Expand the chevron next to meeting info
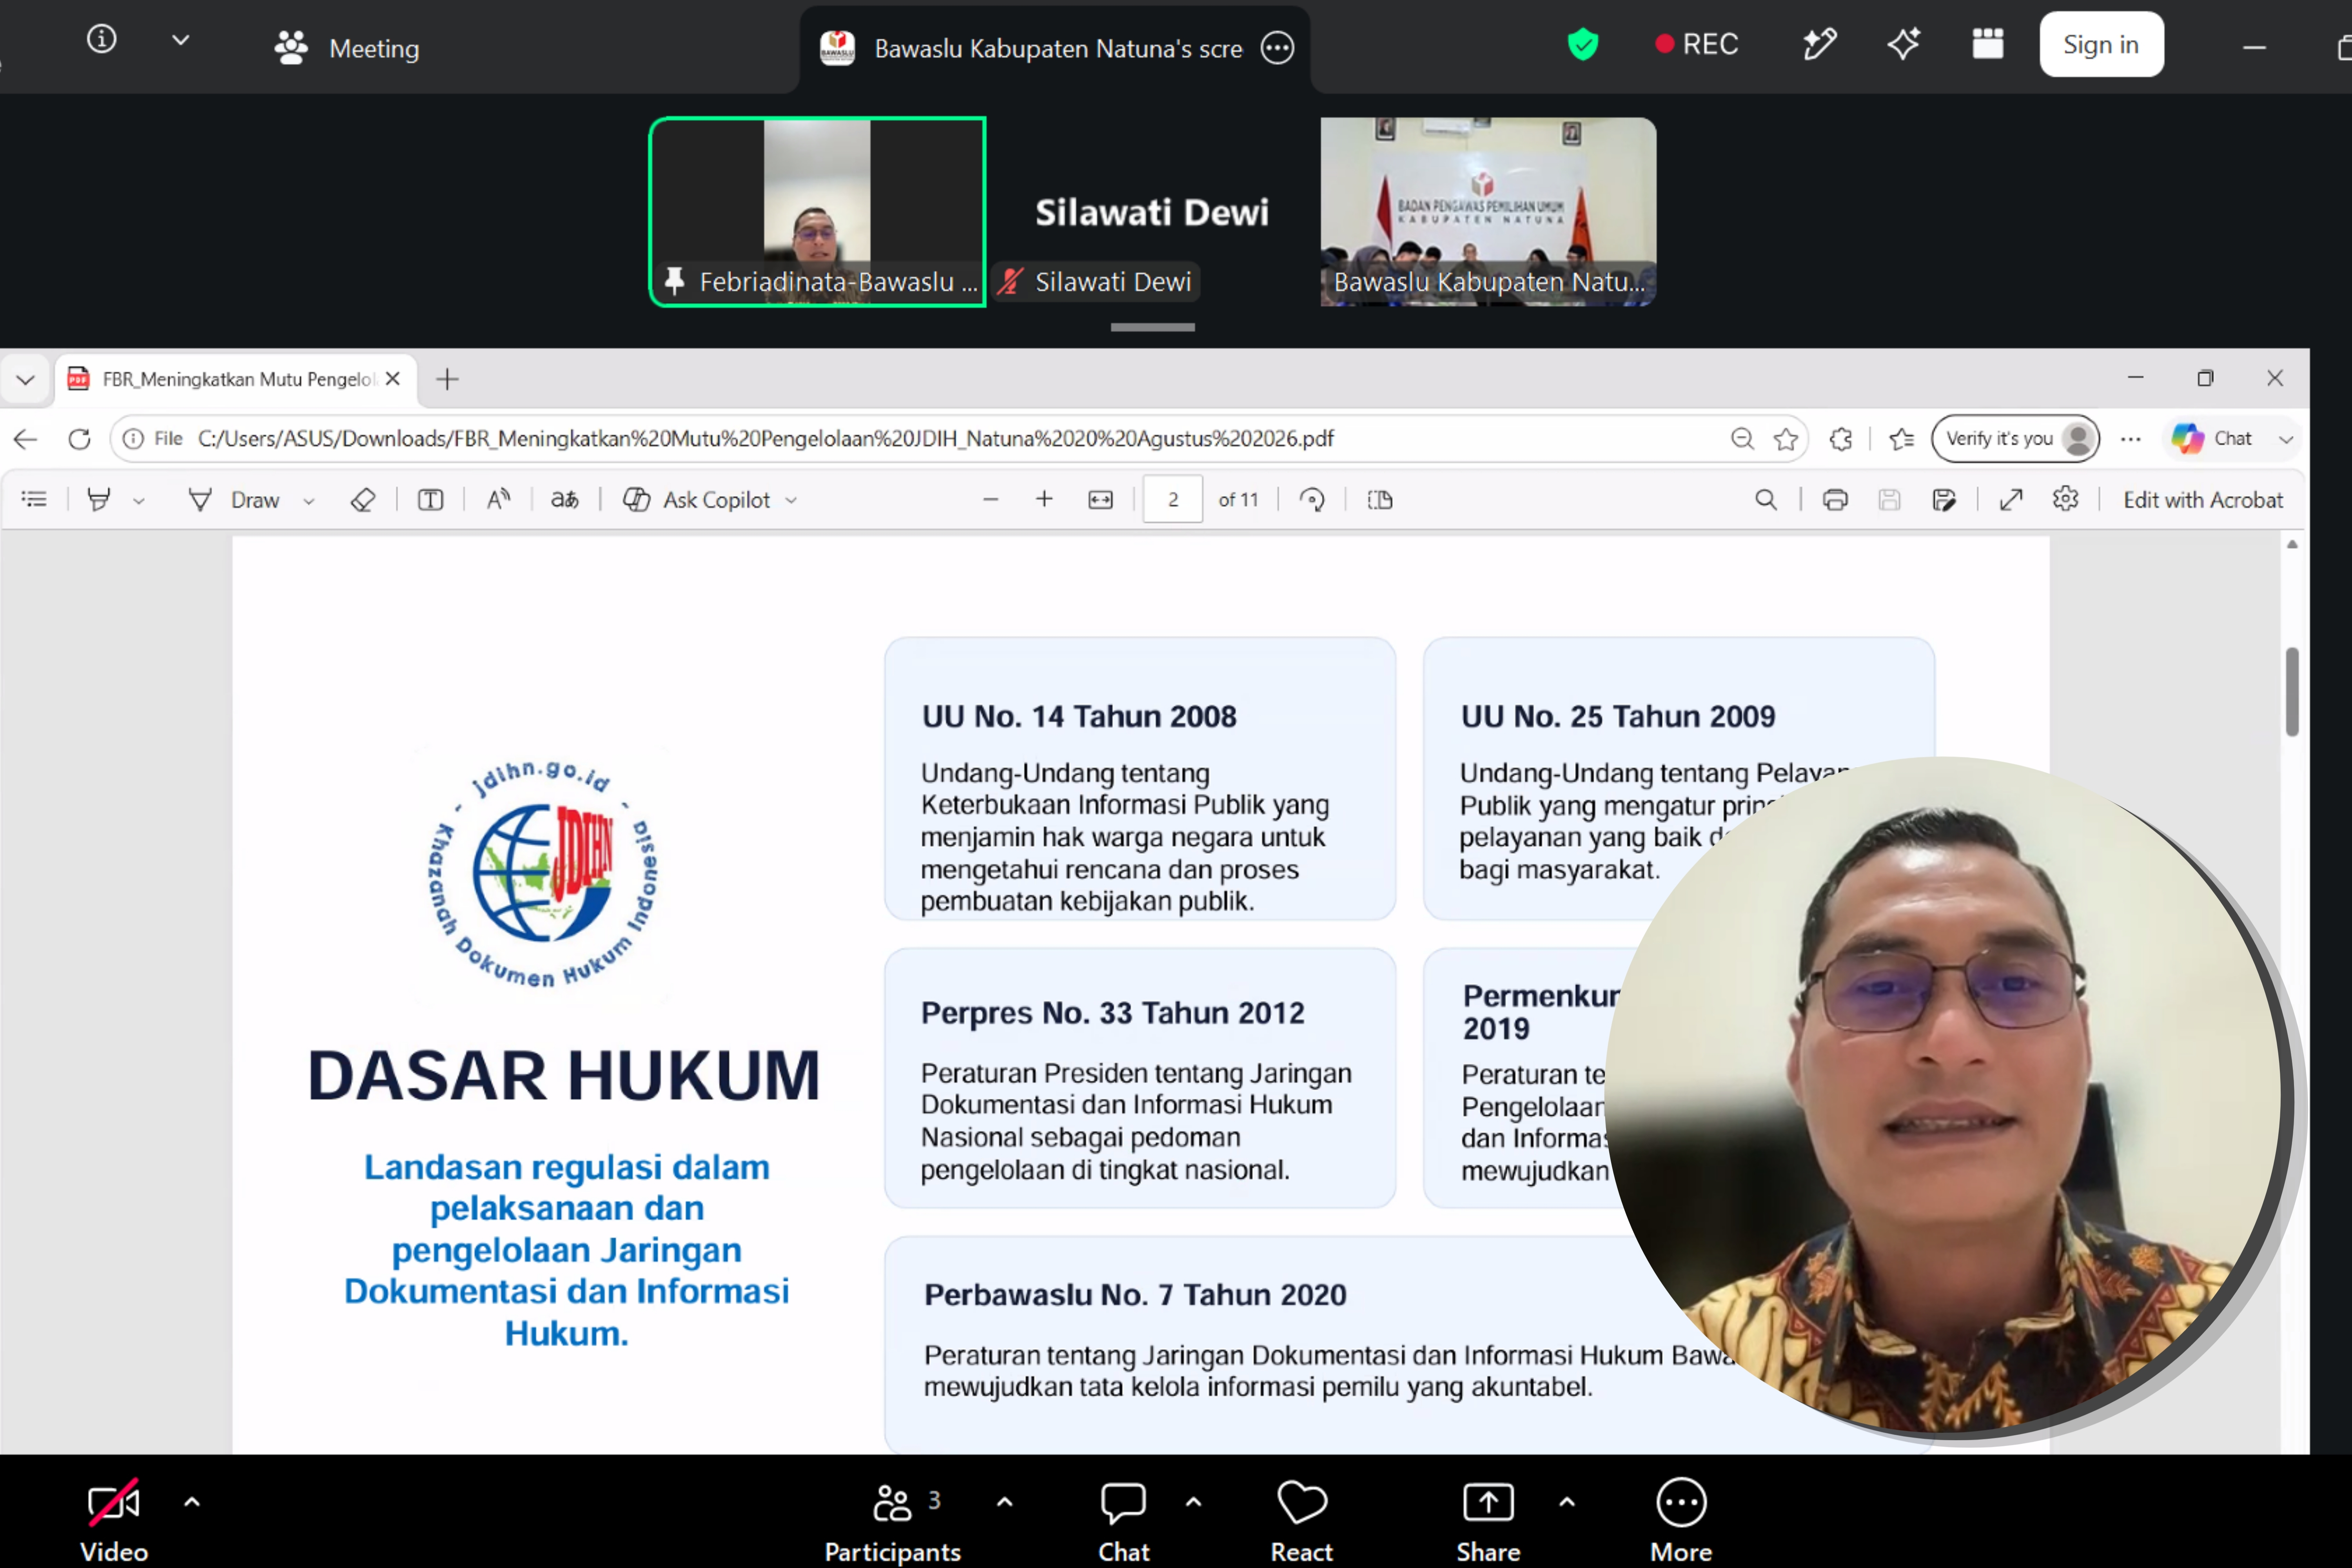2352x1568 pixels. coord(180,40)
